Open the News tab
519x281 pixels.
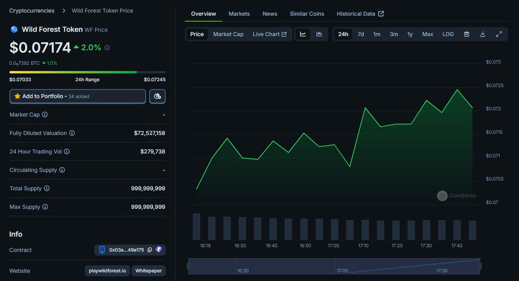click(270, 14)
